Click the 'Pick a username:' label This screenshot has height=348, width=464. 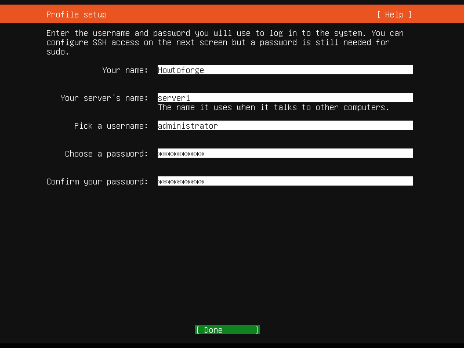click(111, 126)
